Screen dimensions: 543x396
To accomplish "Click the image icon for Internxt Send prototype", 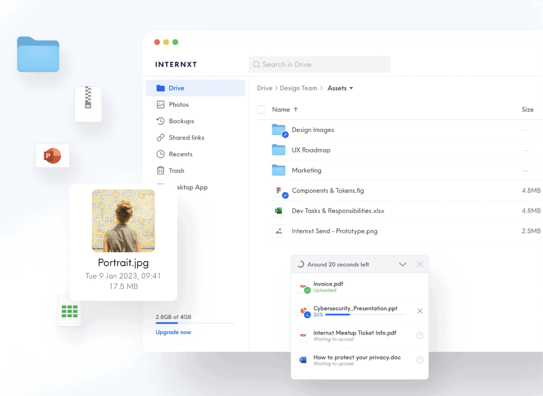I will tap(279, 231).
